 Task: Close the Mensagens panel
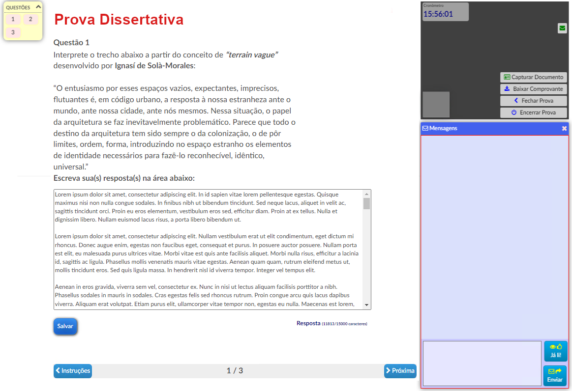pyautogui.click(x=564, y=128)
